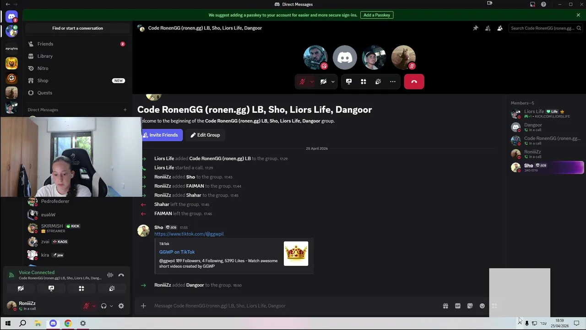
Task: Deafen with headphones icon in user panel
Action: pos(104,306)
